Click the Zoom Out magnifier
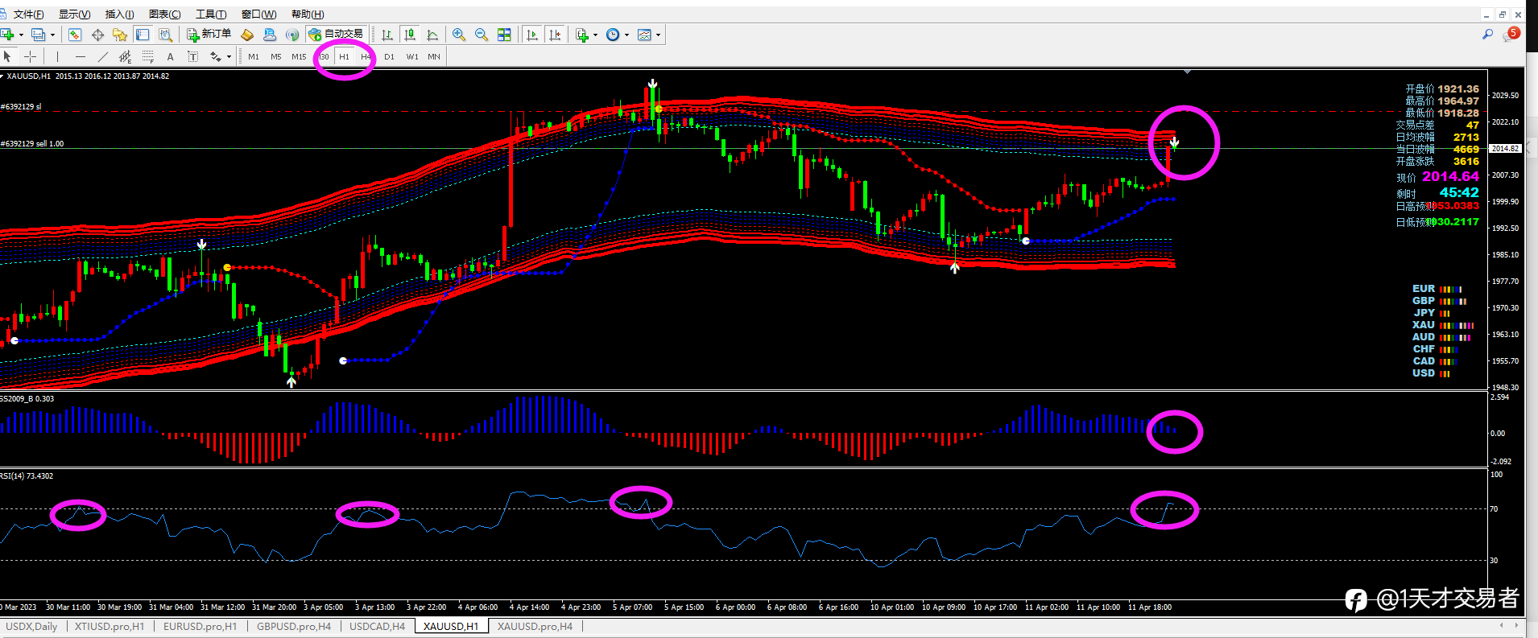This screenshot has width=1538, height=638. [482, 35]
